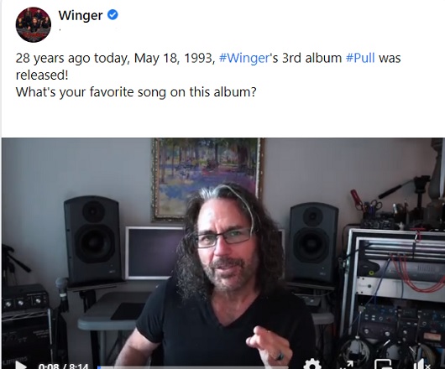This screenshot has width=445, height=369.
Task: Open the #Winger hashtag
Action: (244, 58)
